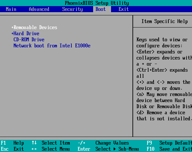Click the Item Specific Help heading
The width and height of the screenshot is (192, 152).
pos(164,21)
